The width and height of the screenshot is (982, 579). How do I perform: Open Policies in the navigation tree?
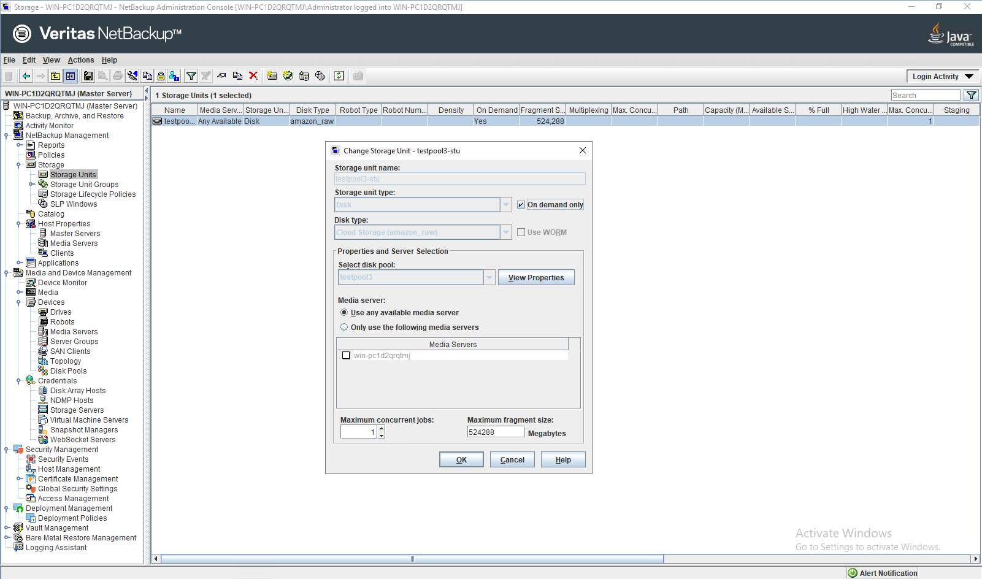click(x=51, y=155)
